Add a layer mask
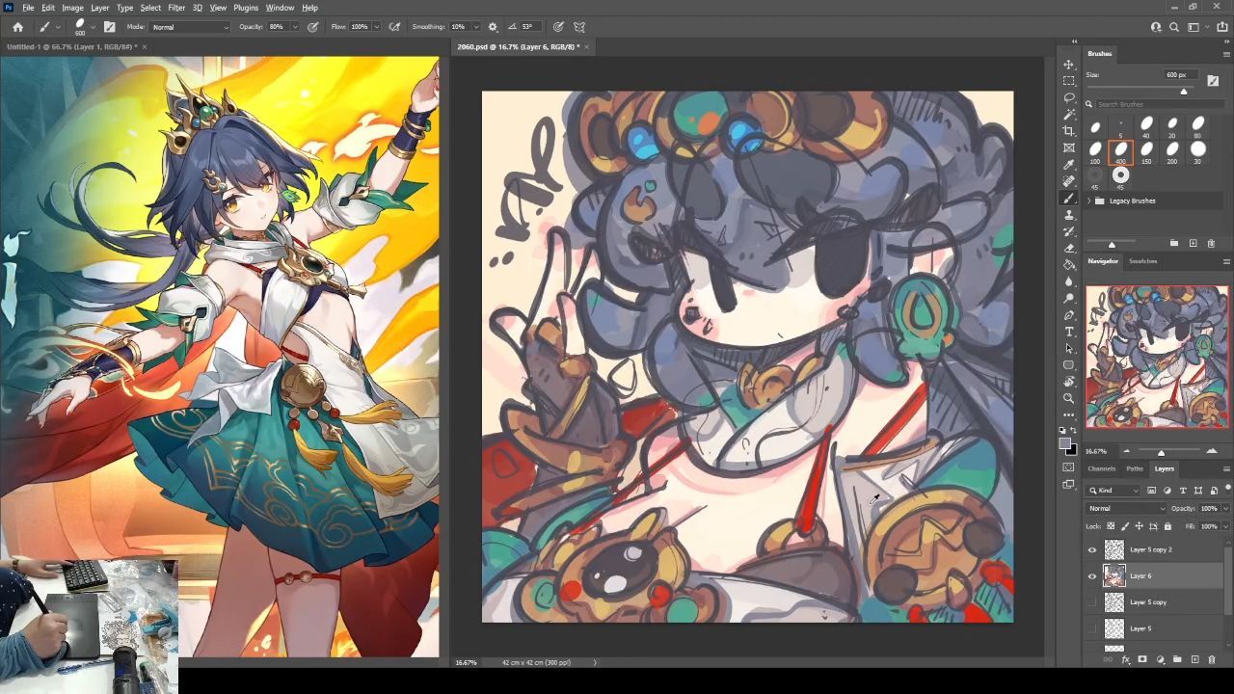The width and height of the screenshot is (1234, 694). pos(1142,659)
